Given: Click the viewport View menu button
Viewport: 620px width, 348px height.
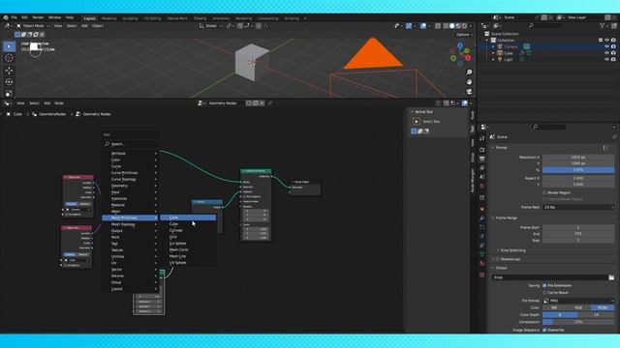Looking at the screenshot, I should pyautogui.click(x=58, y=26).
